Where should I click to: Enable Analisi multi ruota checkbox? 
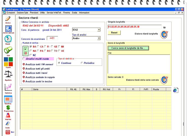[x=24, y=59]
